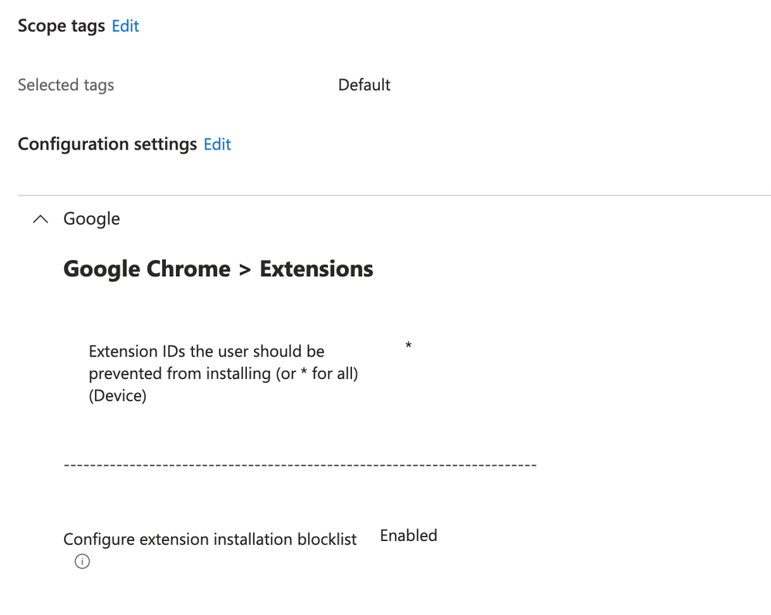
Task: Edit the Configuration settings
Action: coord(217,144)
